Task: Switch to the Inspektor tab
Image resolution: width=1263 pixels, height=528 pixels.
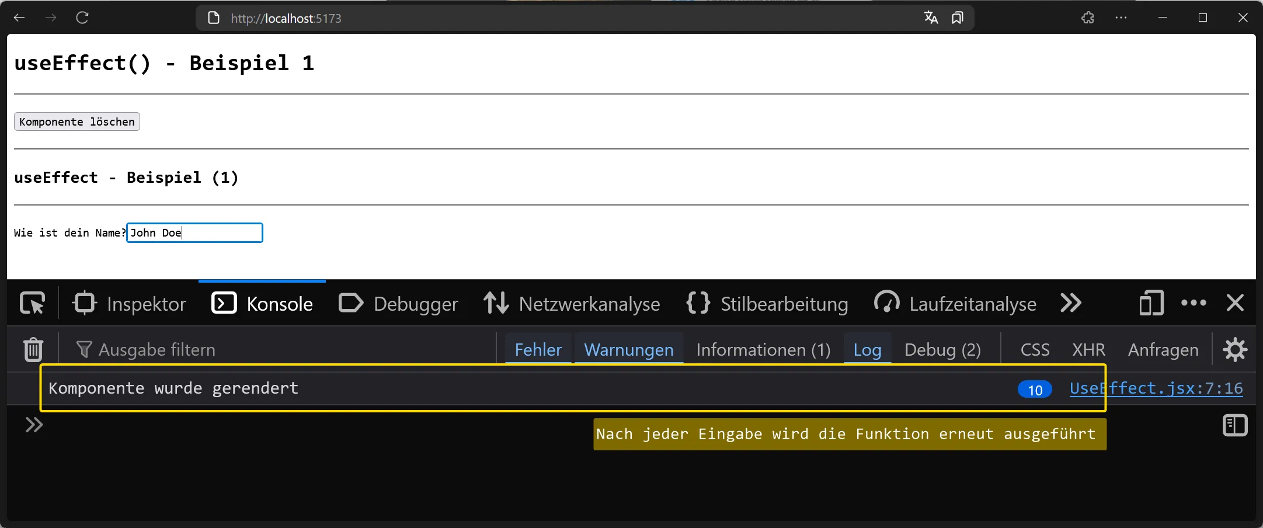Action: pyautogui.click(x=129, y=303)
